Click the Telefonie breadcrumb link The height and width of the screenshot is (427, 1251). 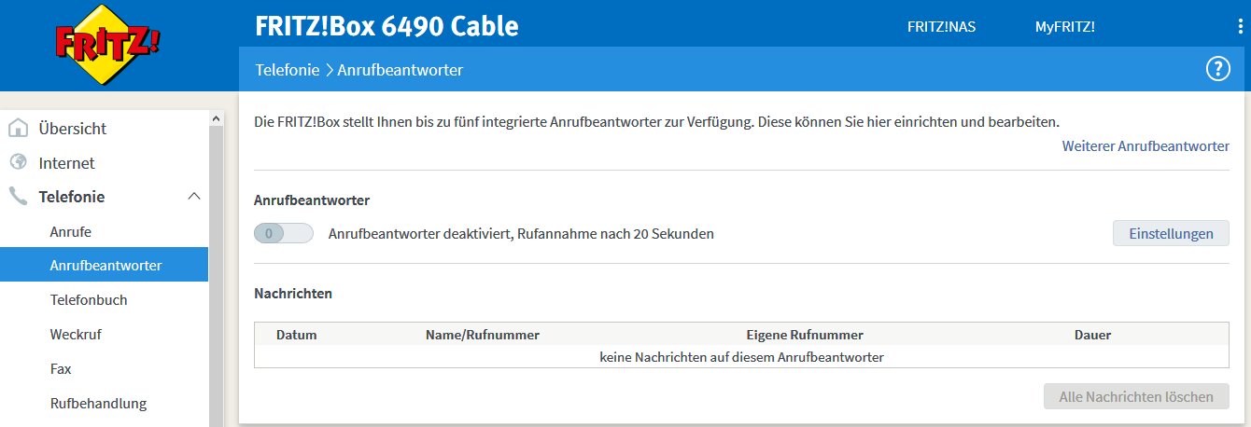(288, 70)
